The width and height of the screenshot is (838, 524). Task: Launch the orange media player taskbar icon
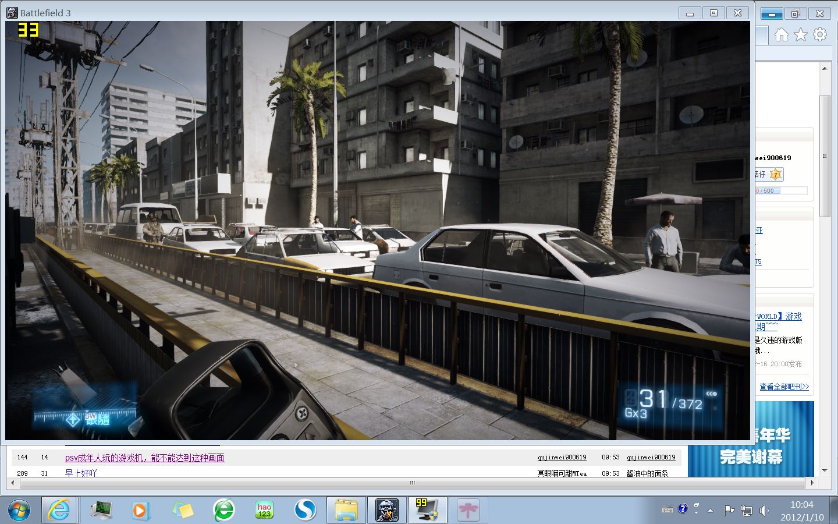click(140, 511)
